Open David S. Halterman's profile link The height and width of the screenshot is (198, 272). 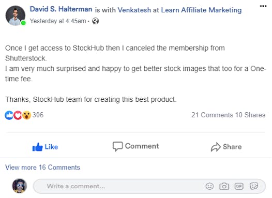(x=61, y=9)
